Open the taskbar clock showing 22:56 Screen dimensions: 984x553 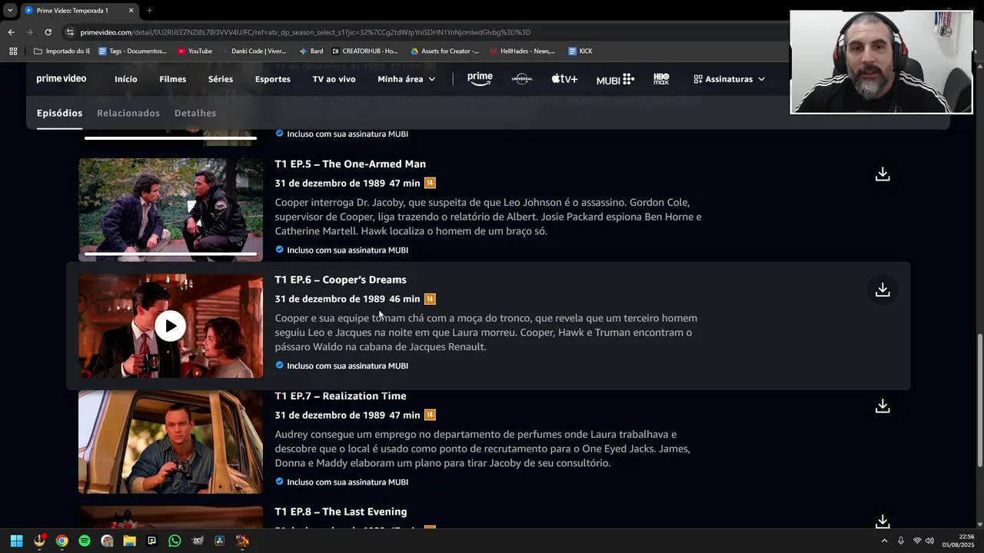(x=959, y=541)
